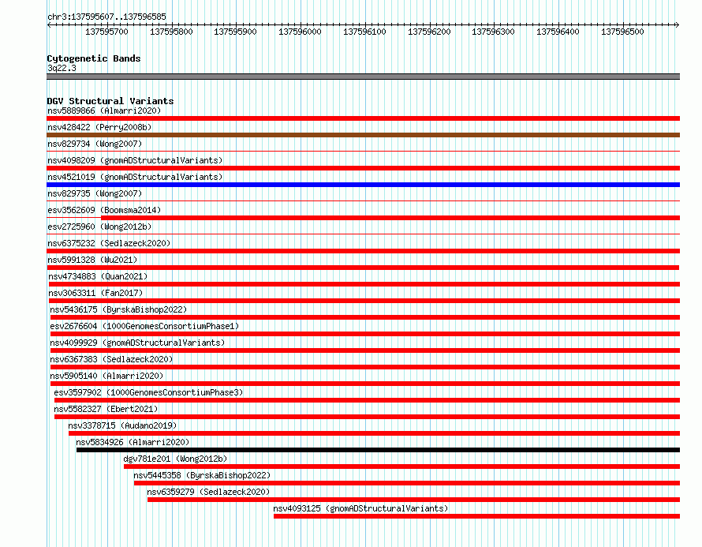Click ruler position 137595800
This screenshot has width=702, height=547.
pyautogui.click(x=171, y=32)
